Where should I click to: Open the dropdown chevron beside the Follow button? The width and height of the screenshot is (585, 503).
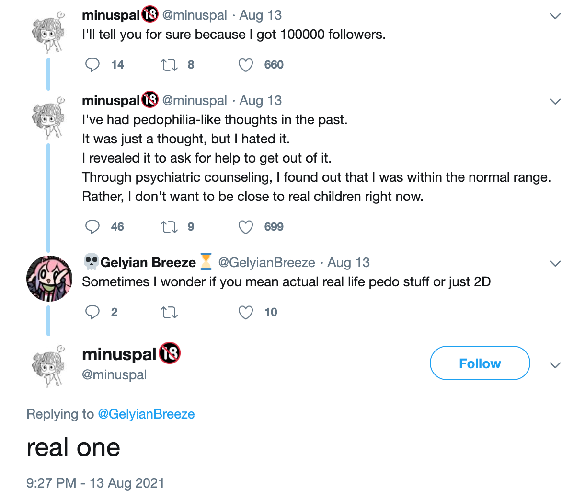click(555, 365)
